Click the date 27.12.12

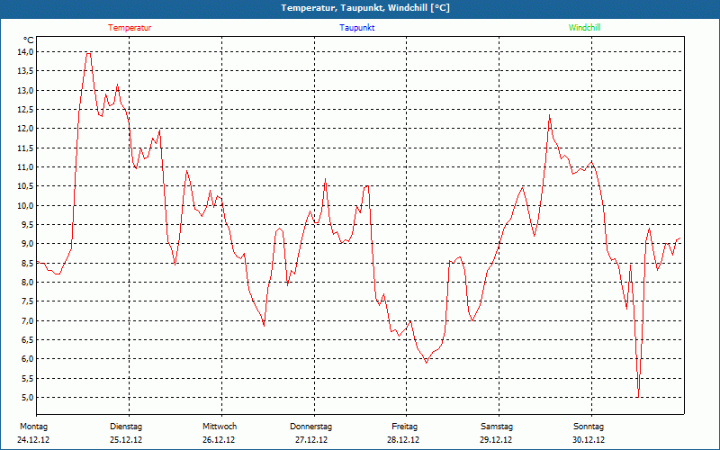(x=311, y=440)
